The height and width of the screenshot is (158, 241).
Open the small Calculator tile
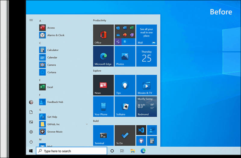(152, 141)
